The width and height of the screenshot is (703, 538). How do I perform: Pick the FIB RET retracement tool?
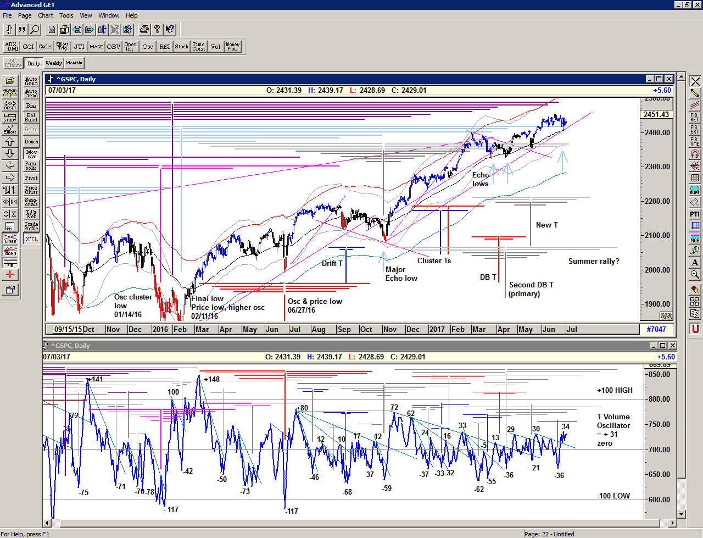[695, 118]
